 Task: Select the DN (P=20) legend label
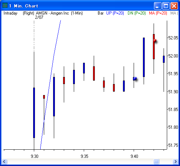(137, 13)
